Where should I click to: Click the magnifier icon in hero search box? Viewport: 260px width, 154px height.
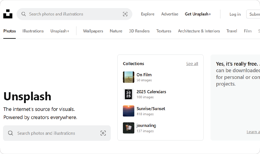(x=10, y=133)
